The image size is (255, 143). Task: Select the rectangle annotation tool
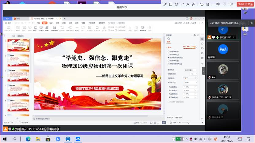(x=171, y=4)
